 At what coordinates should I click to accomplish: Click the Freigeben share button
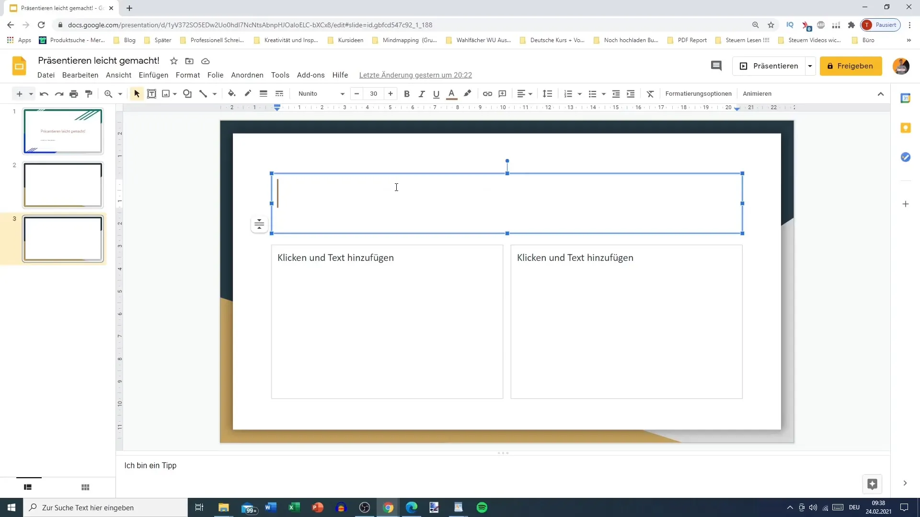851,66
